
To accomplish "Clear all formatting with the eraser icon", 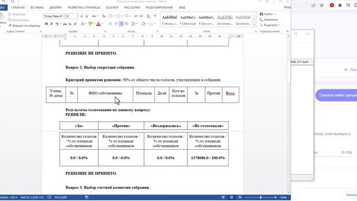I will (x=104, y=16).
